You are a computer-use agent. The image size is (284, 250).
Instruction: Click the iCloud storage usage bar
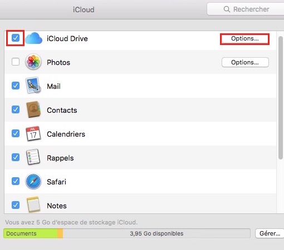pyautogui.click(x=127, y=233)
